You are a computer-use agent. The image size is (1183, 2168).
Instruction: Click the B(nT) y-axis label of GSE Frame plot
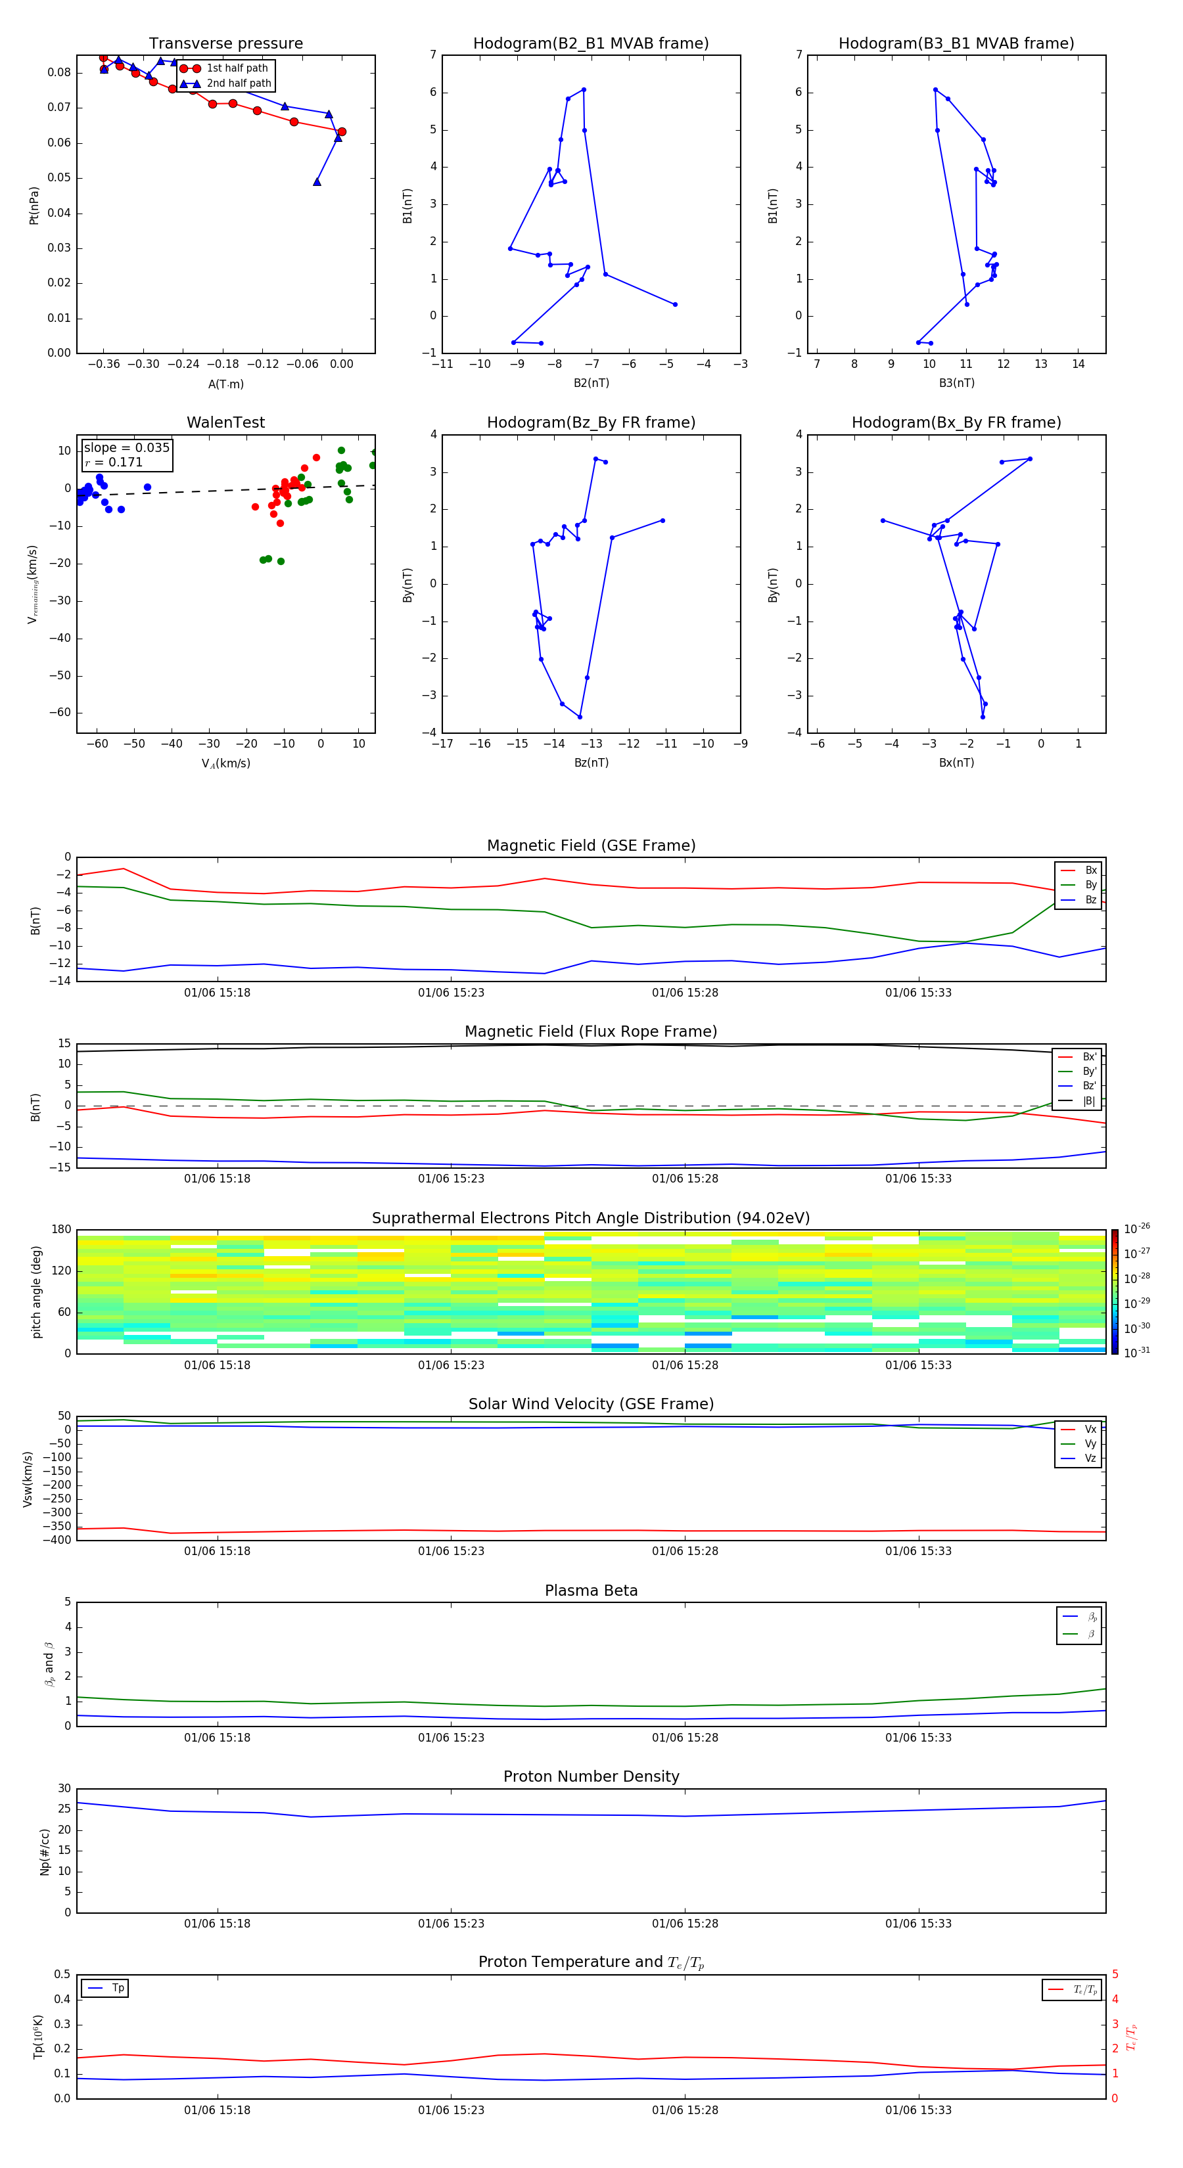click(35, 920)
